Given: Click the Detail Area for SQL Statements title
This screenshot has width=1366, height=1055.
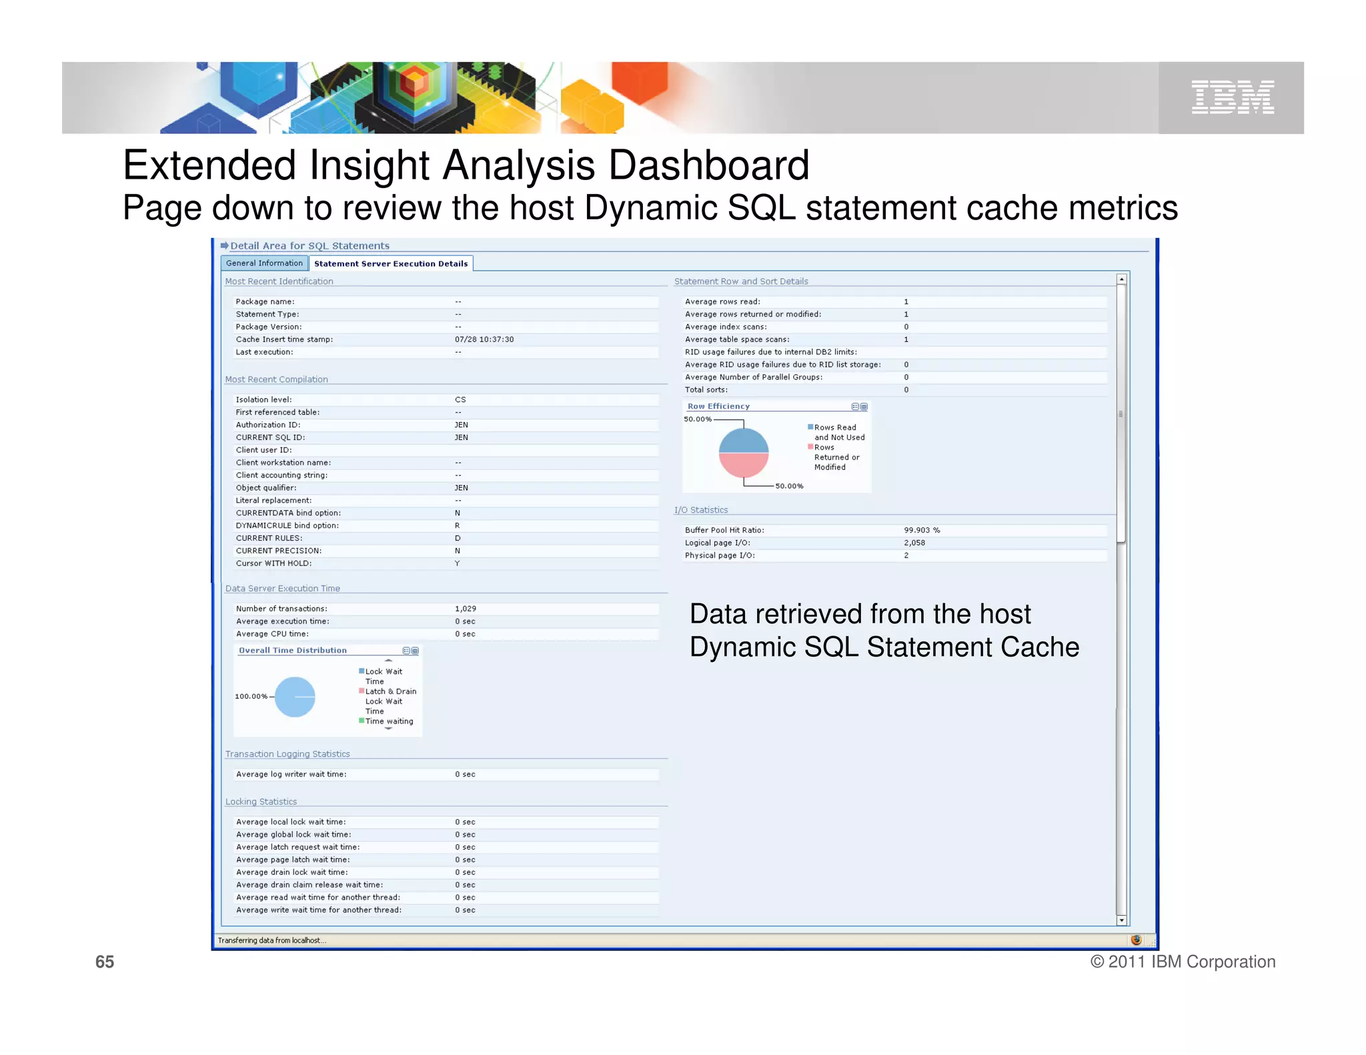Looking at the screenshot, I should tap(309, 245).
